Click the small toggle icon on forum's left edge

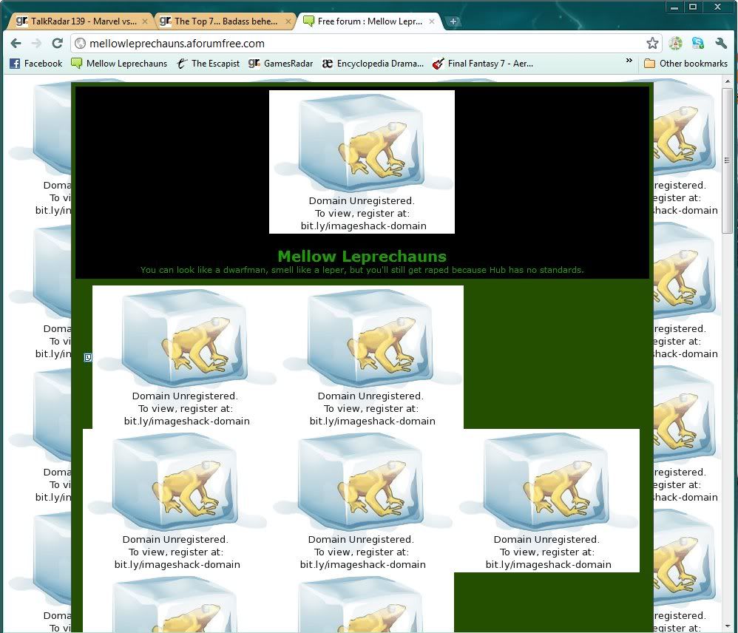88,358
